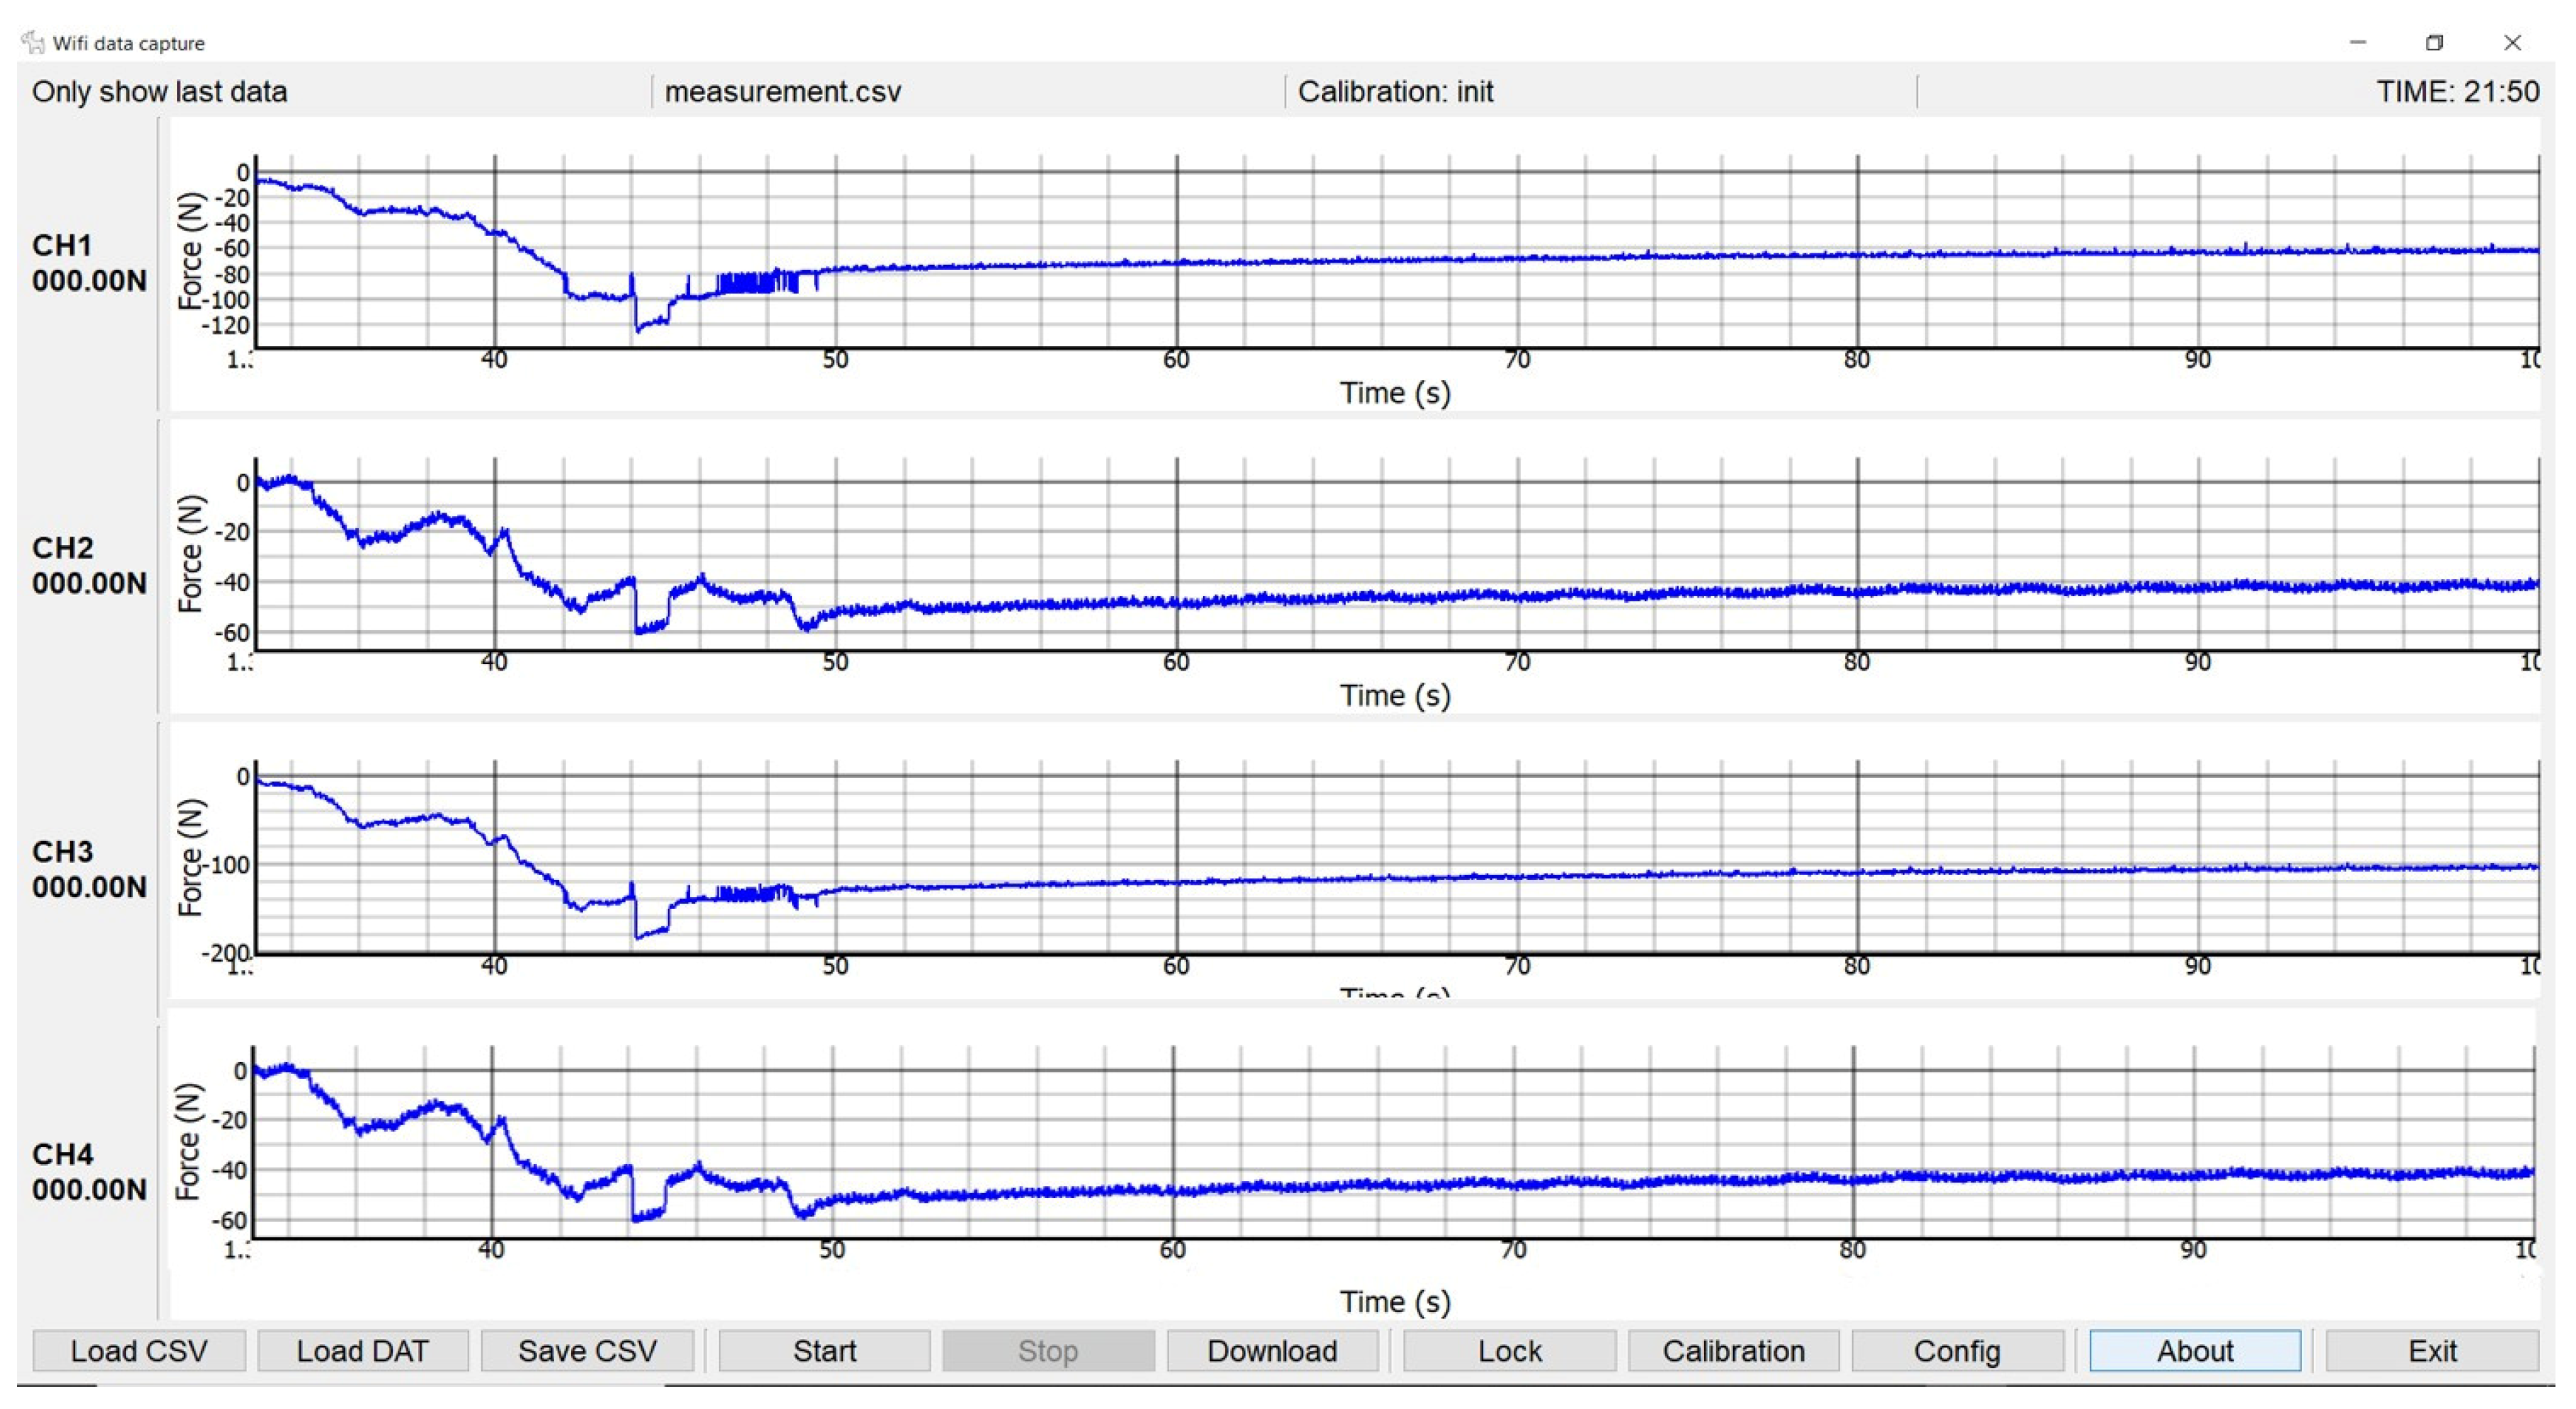Load a DAT file
The image size is (2576, 1409).
tap(362, 1350)
